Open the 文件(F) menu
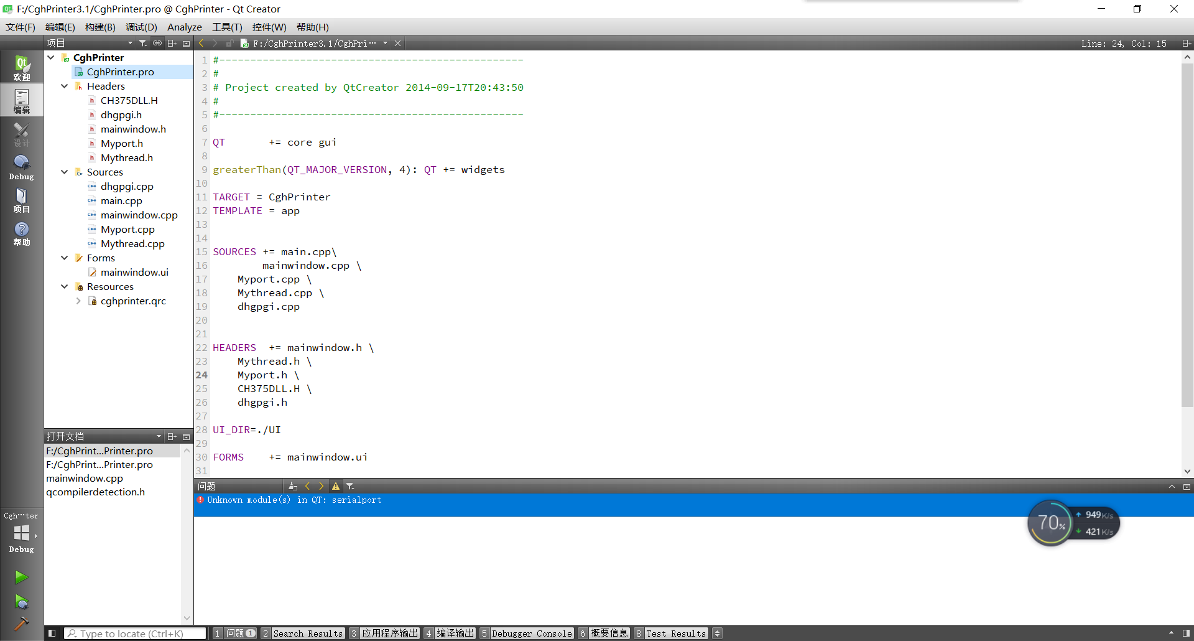 coord(21,27)
